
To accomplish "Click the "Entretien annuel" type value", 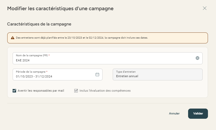I will click(x=127, y=76).
